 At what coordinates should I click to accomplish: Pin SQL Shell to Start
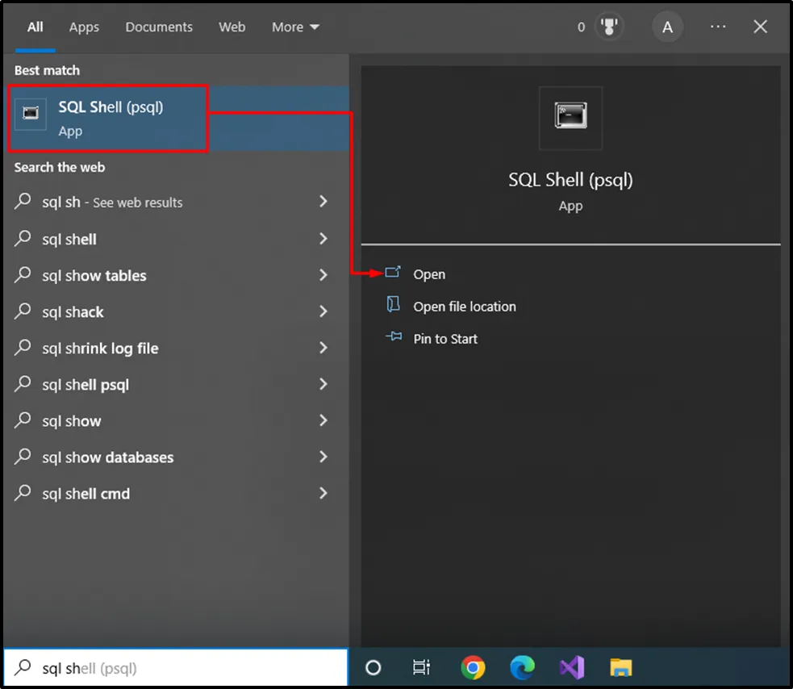pyautogui.click(x=444, y=339)
